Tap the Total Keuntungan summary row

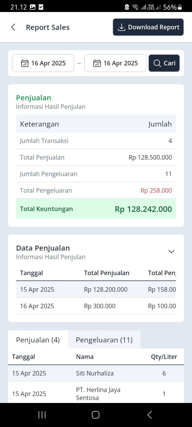(x=96, y=209)
